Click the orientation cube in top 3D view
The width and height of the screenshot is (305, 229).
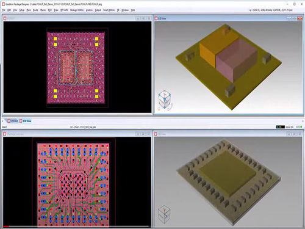(165, 100)
